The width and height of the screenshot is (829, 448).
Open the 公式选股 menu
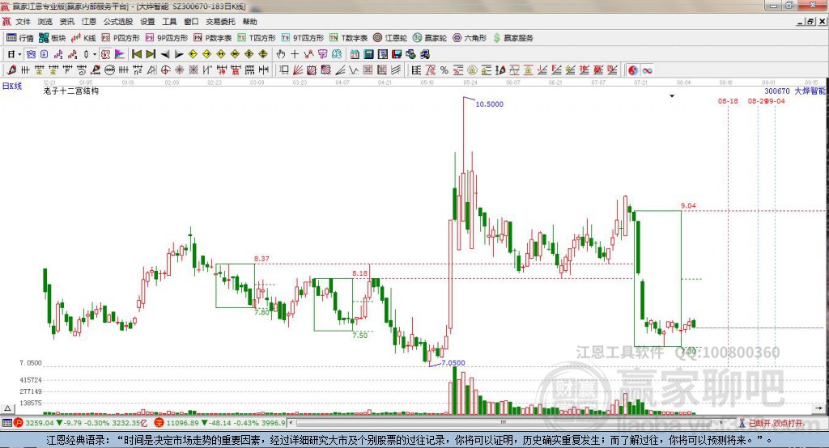point(118,22)
